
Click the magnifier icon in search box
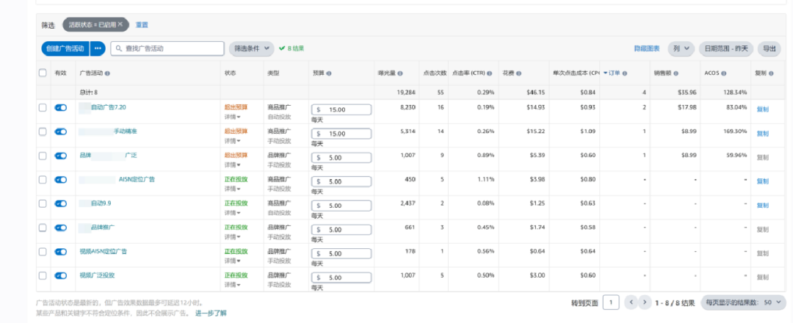119,48
